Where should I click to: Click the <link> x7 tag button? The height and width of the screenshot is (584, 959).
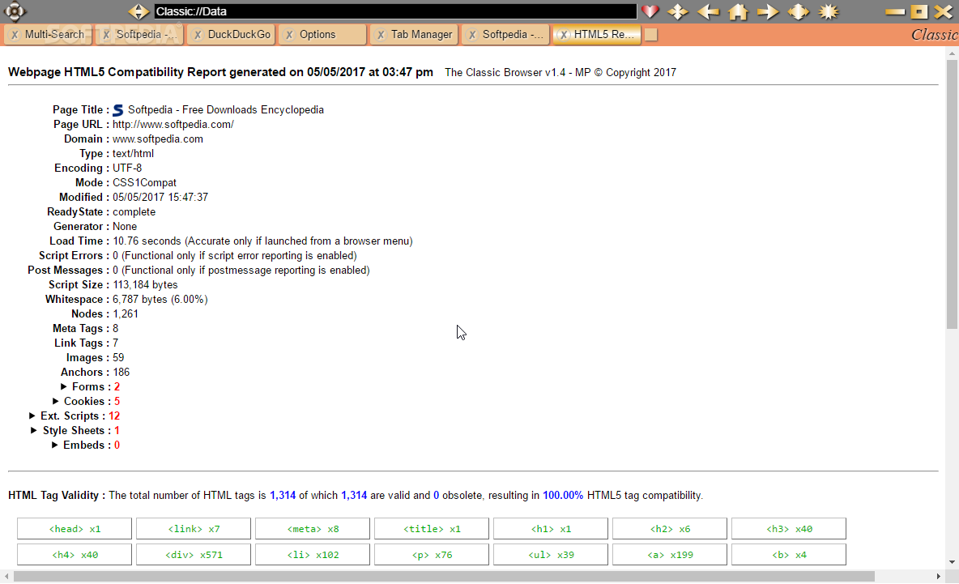pos(194,529)
